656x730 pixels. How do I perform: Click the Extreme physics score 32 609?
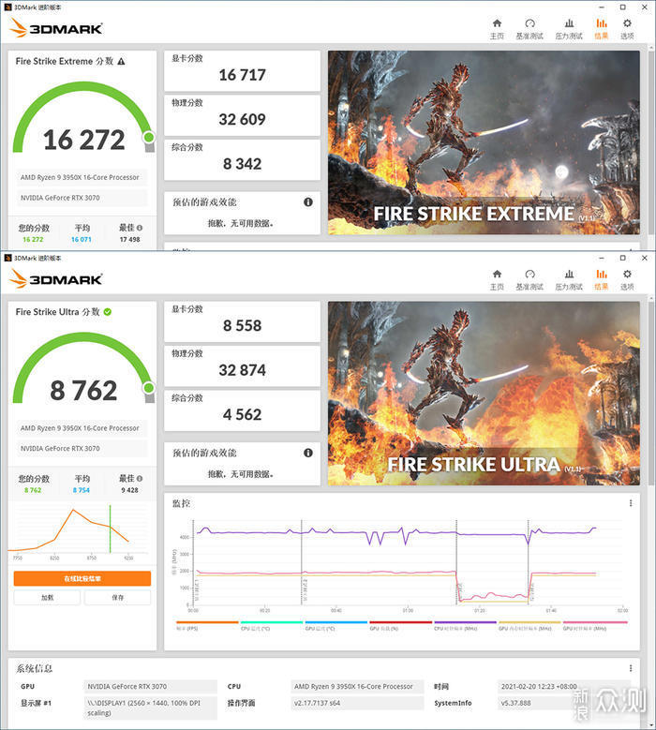242,119
